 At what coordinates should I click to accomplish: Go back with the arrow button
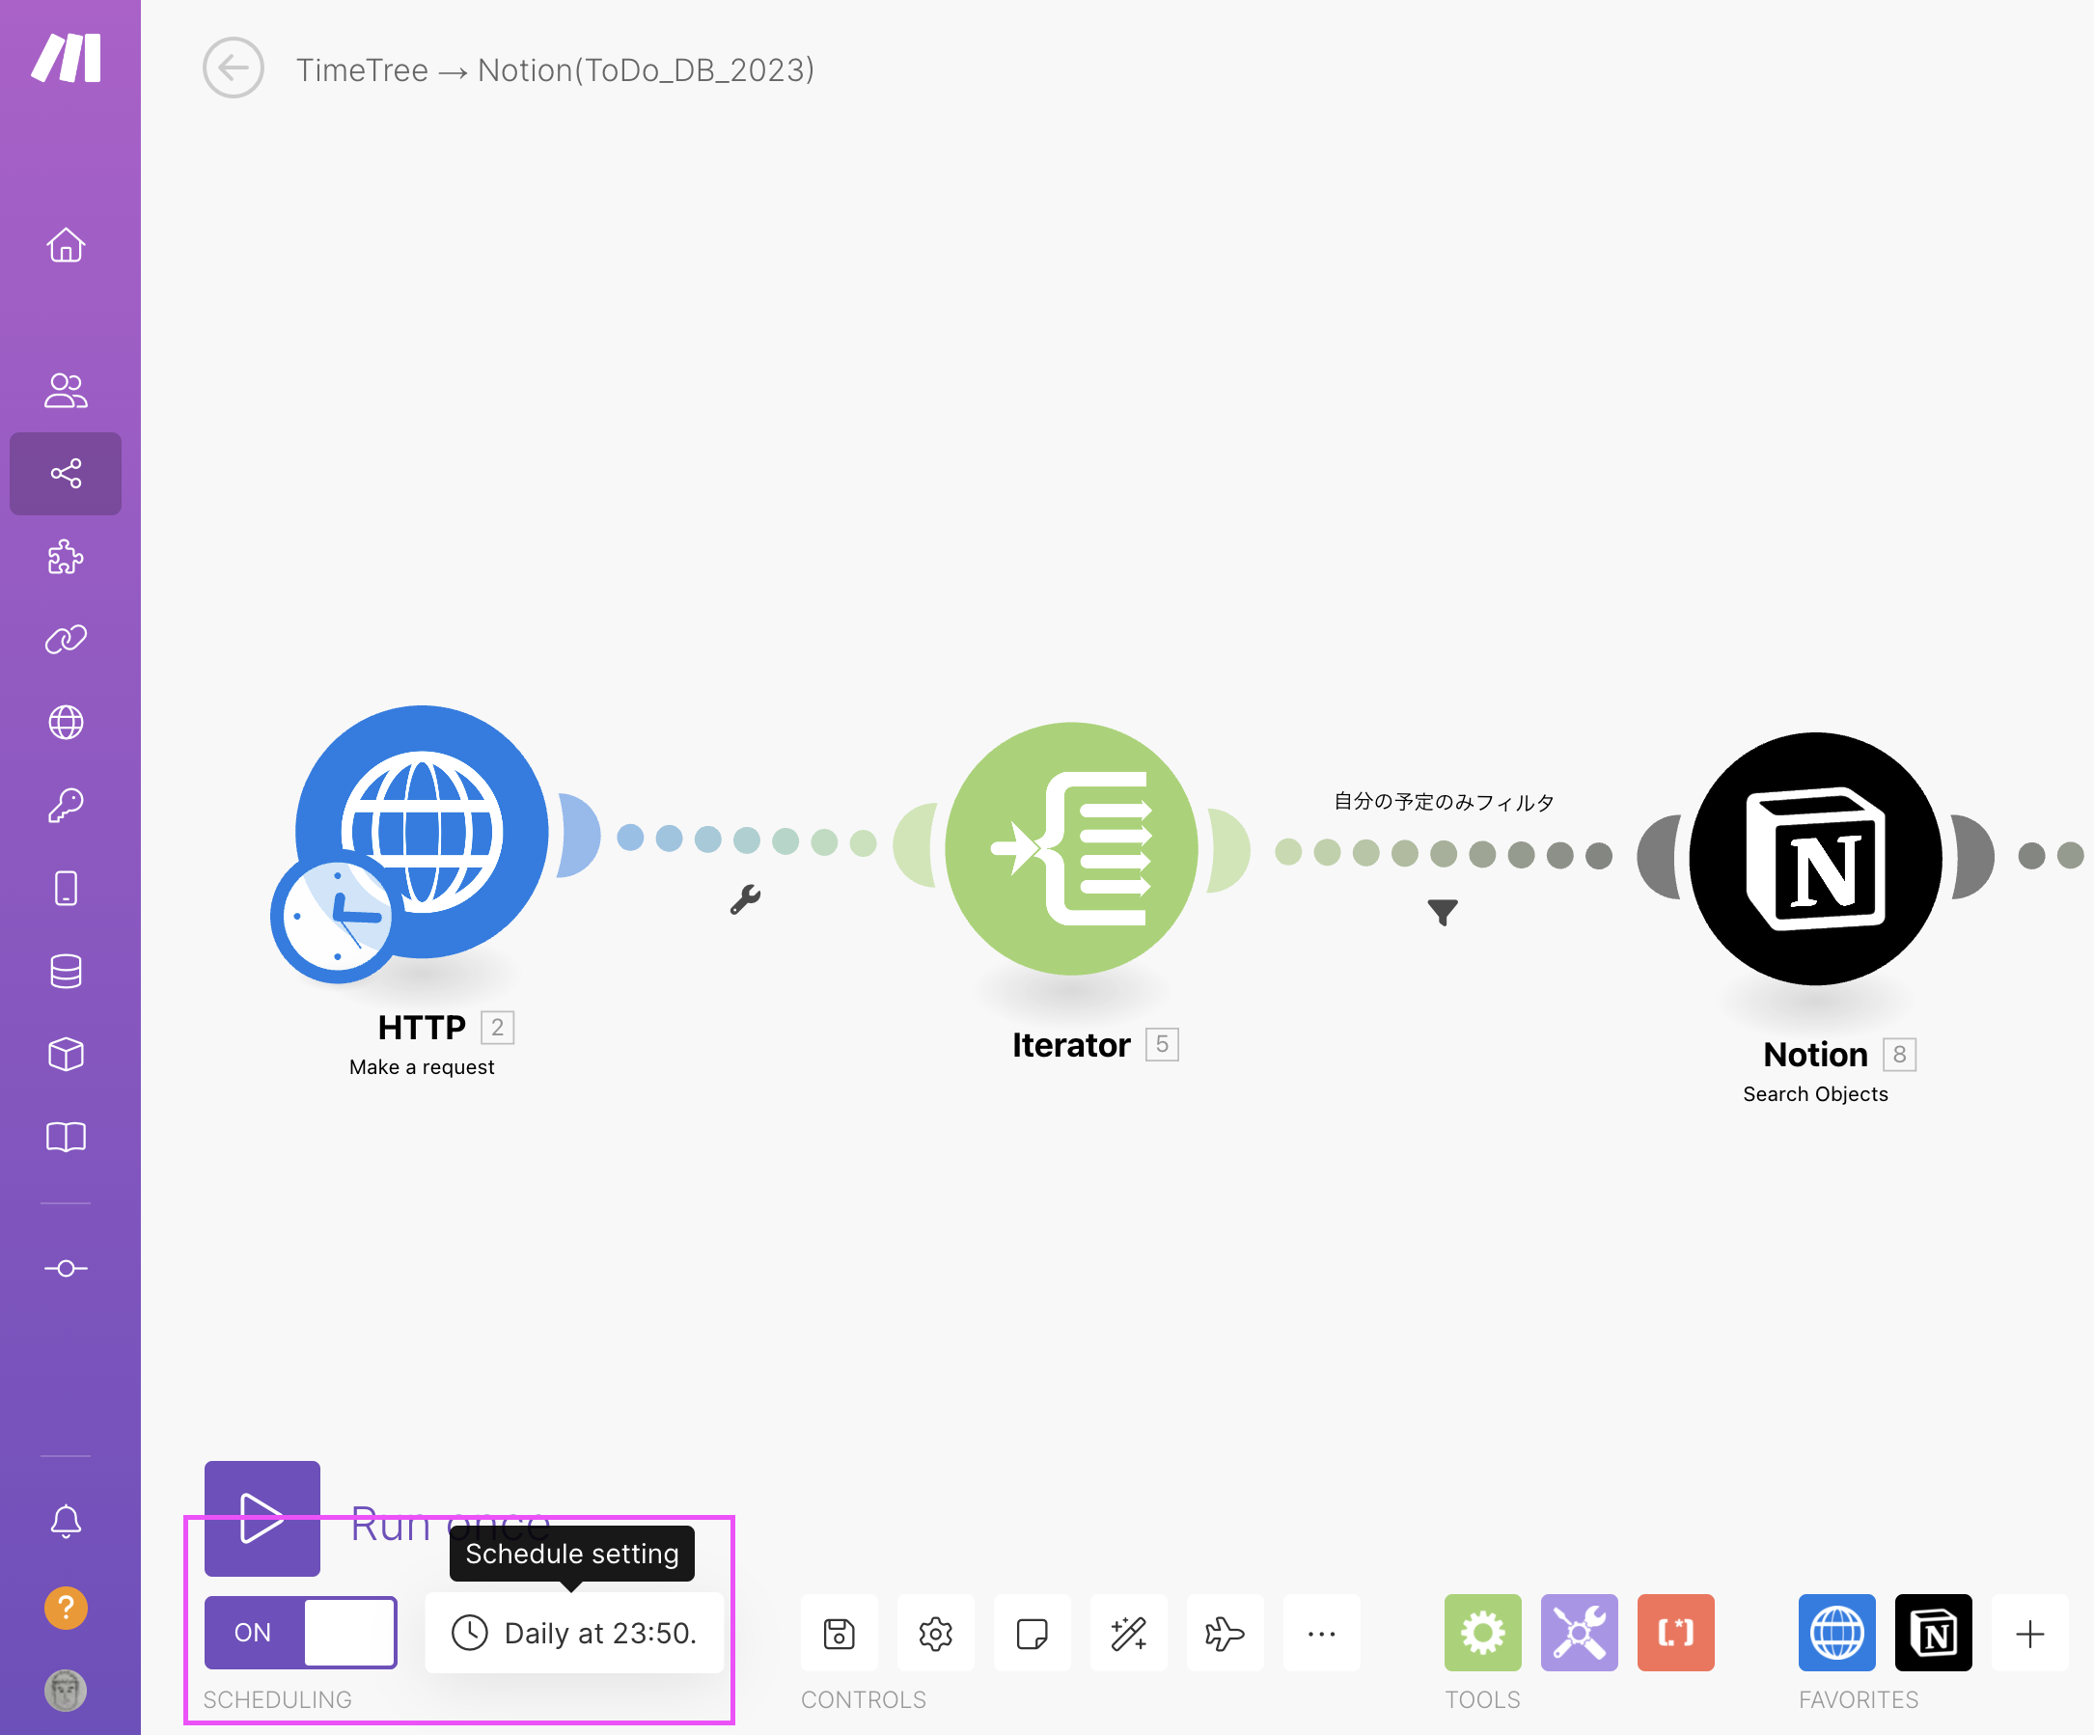[234, 69]
